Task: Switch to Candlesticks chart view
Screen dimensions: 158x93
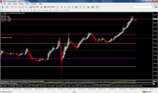Action: point(62,7)
